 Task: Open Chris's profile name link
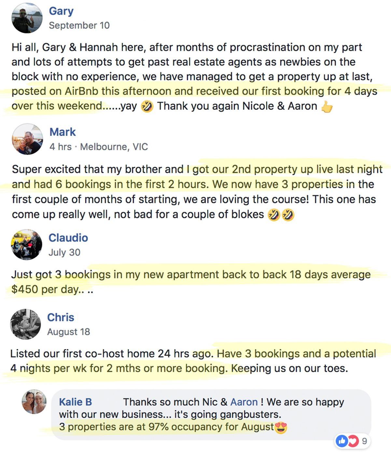tap(61, 317)
